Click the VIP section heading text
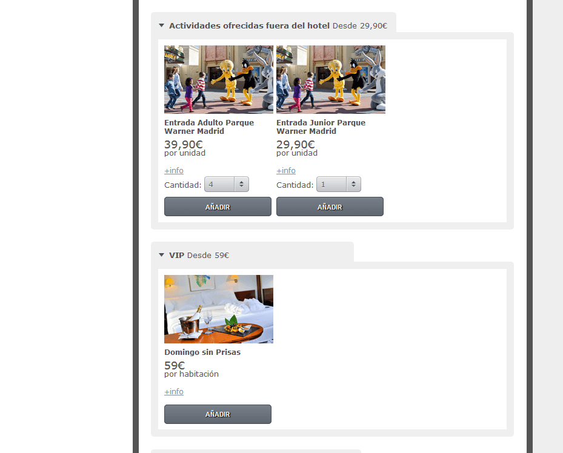 click(176, 256)
